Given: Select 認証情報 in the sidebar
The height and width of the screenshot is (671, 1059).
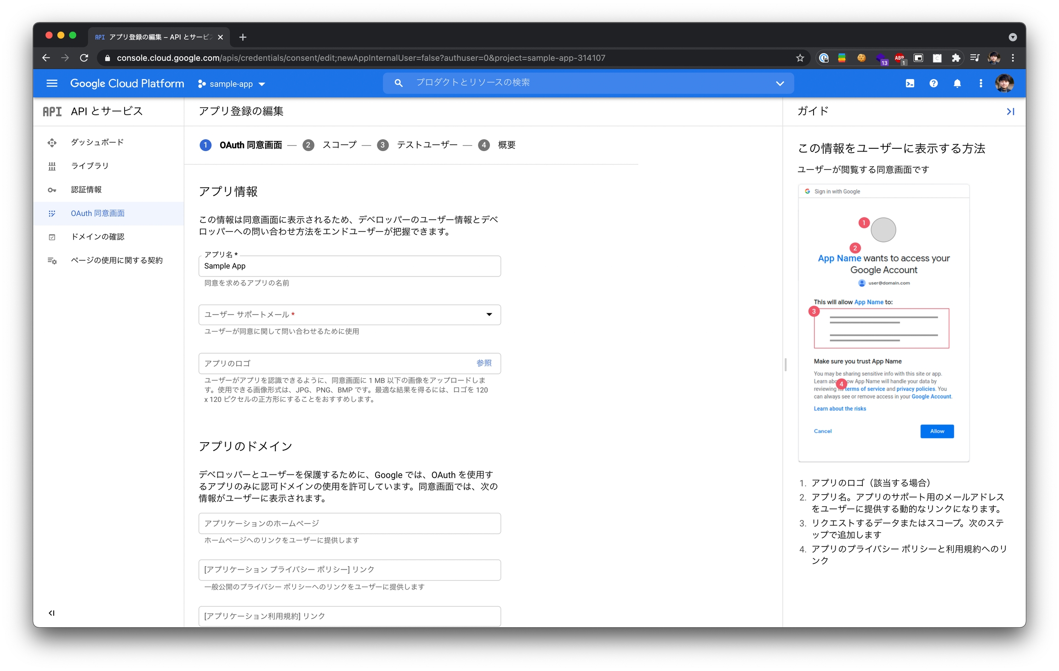Looking at the screenshot, I should point(86,190).
